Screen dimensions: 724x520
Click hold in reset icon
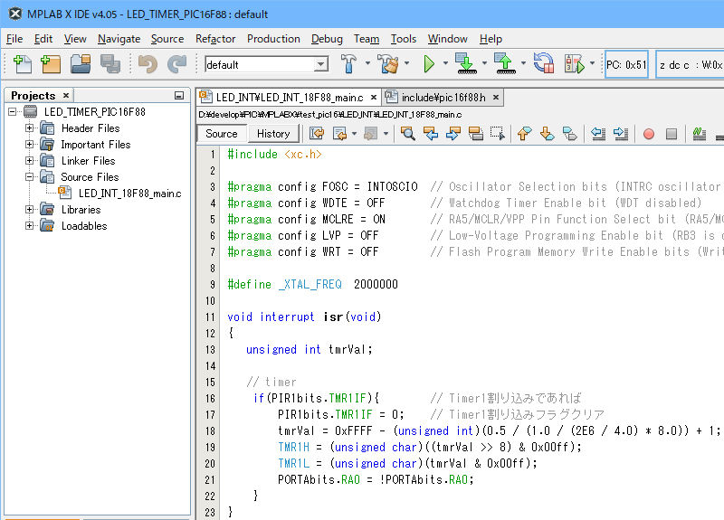coord(544,63)
